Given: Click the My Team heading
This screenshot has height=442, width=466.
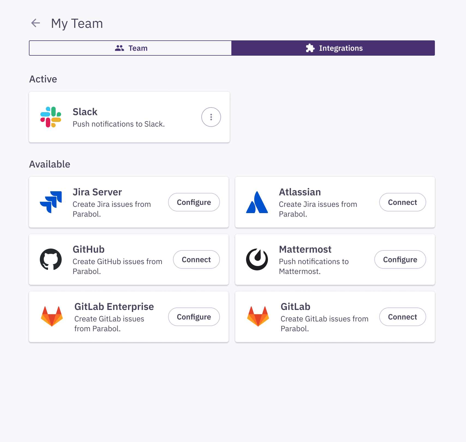Looking at the screenshot, I should pos(77,23).
